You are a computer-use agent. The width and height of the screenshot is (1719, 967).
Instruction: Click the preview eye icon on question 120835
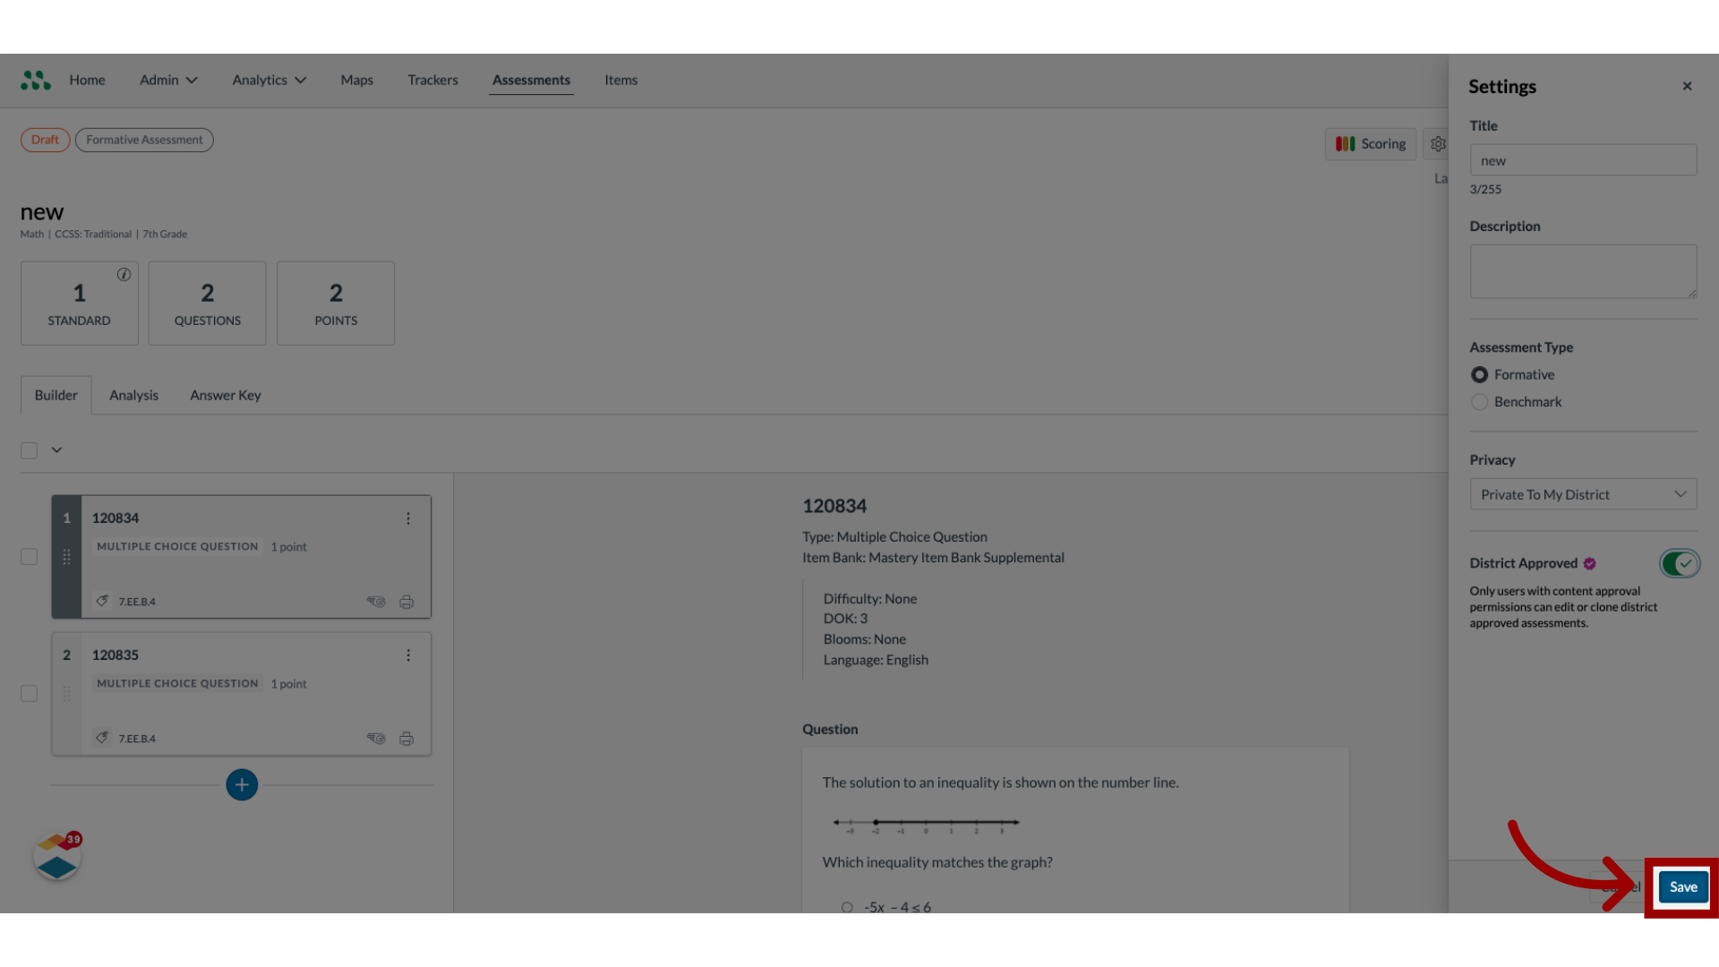click(x=377, y=738)
